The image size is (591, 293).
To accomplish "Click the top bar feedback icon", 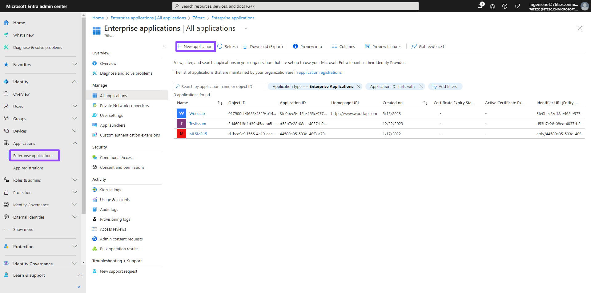I will pyautogui.click(x=517, y=6).
